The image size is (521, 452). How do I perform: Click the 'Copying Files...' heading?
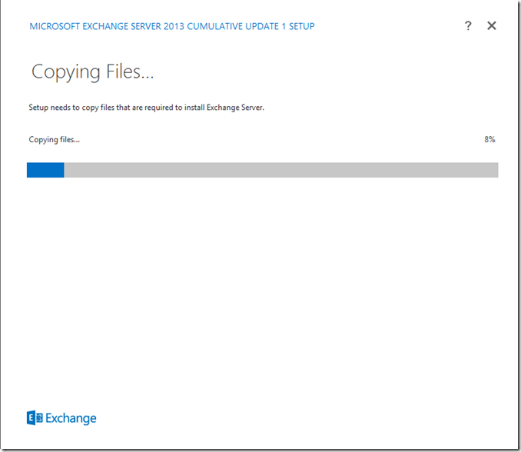pyautogui.click(x=92, y=71)
